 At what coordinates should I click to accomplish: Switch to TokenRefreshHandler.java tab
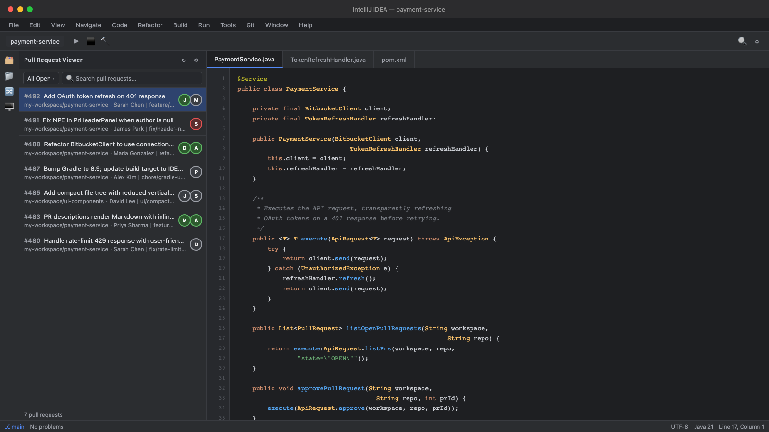click(x=328, y=60)
